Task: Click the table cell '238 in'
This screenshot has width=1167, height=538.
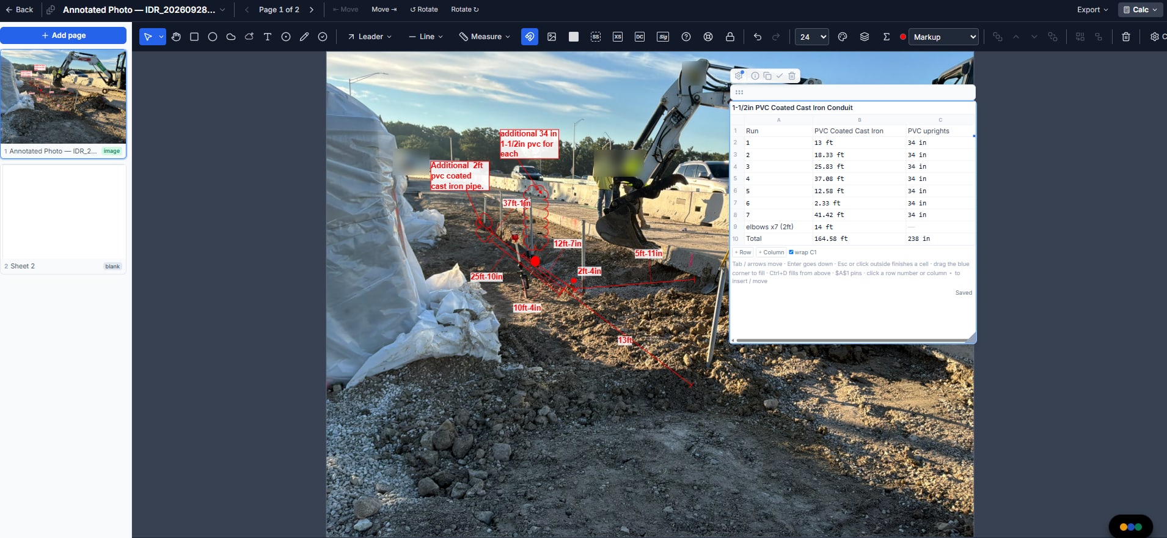Action: coord(939,238)
